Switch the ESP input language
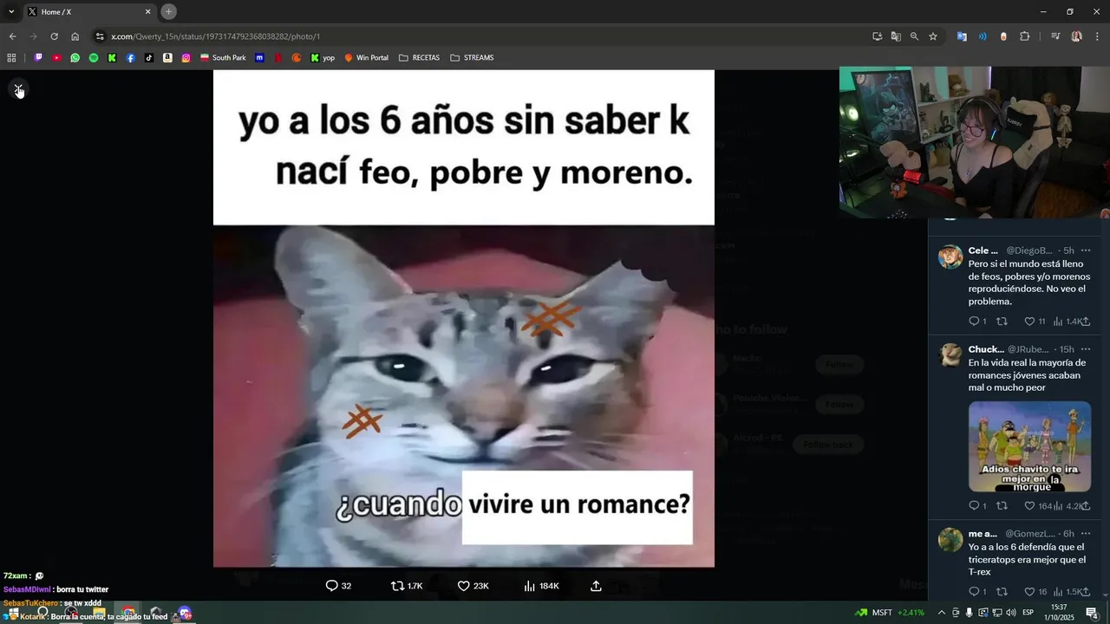1110x624 pixels. click(x=1028, y=613)
